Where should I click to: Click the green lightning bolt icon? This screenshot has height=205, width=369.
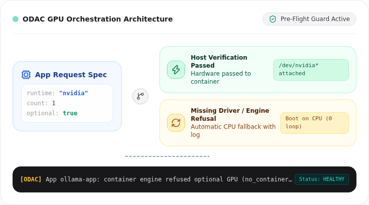pos(176,70)
